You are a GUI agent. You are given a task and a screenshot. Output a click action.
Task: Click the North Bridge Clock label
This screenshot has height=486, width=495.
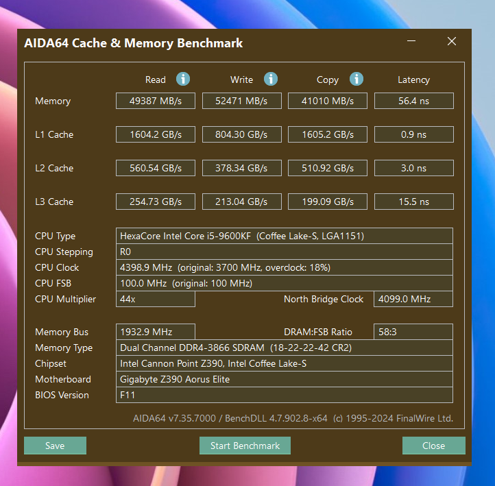[324, 299]
